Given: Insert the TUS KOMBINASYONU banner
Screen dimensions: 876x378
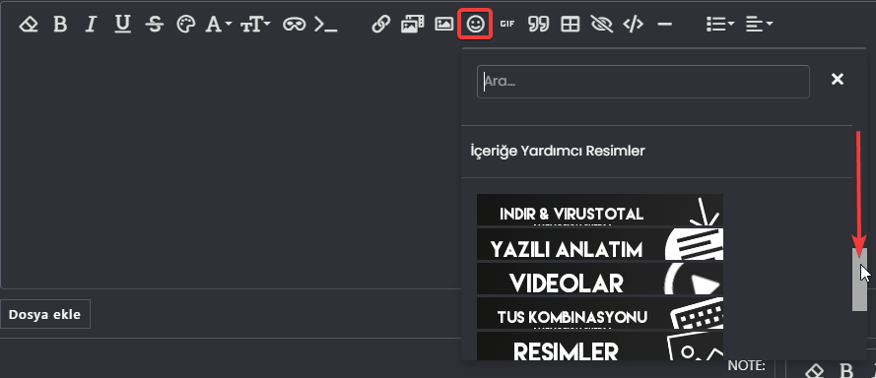Looking at the screenshot, I should coord(600,313).
